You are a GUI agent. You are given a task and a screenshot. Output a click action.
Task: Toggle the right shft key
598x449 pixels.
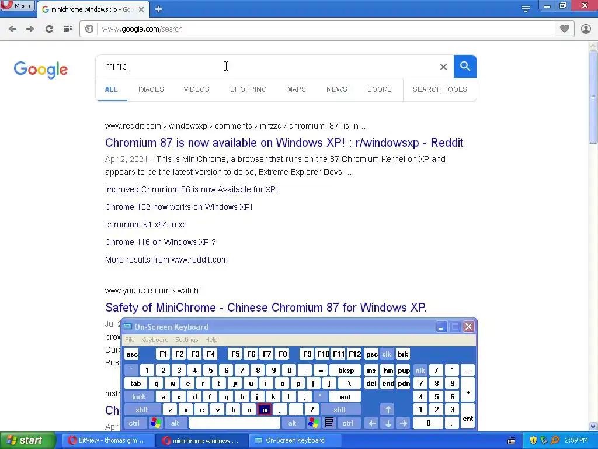(x=339, y=410)
